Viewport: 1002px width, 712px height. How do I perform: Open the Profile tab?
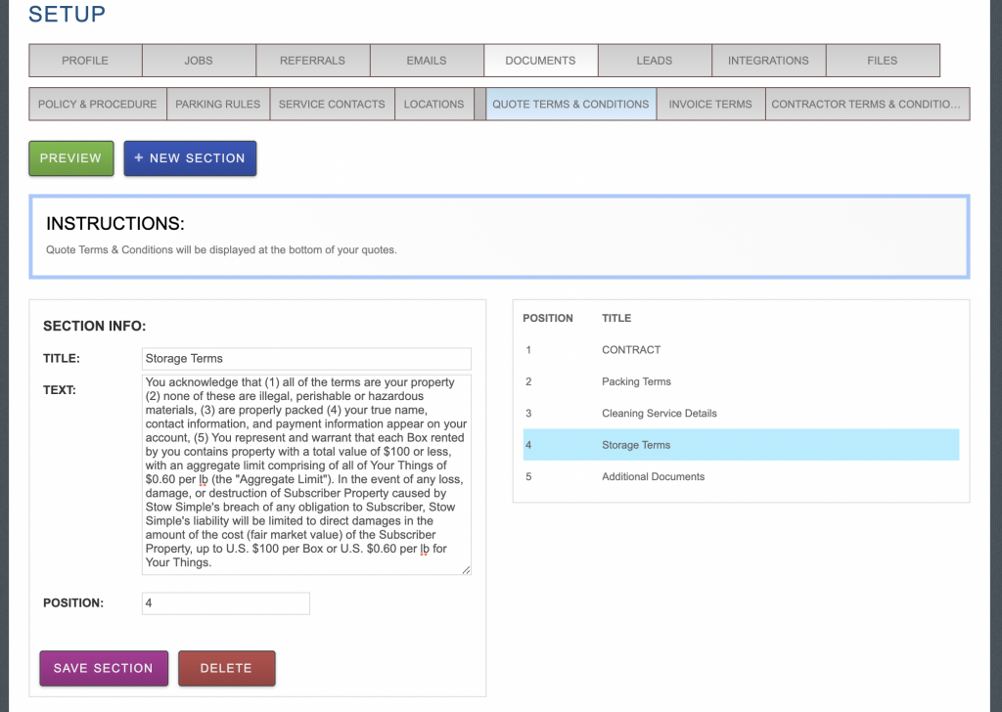[x=85, y=61]
